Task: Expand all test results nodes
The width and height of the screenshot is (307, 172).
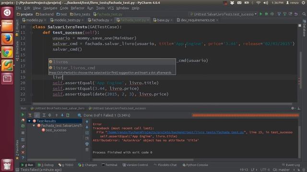Action: pyautogui.click(x=44, y=115)
